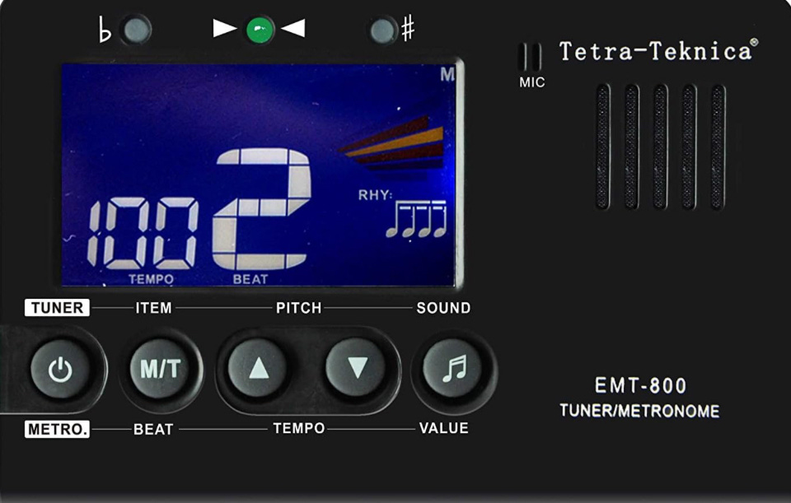Click the speaker grille slots

[660, 147]
